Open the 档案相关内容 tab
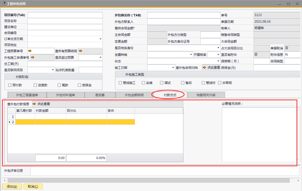This screenshot has height=191, width=302. [x=206, y=95]
